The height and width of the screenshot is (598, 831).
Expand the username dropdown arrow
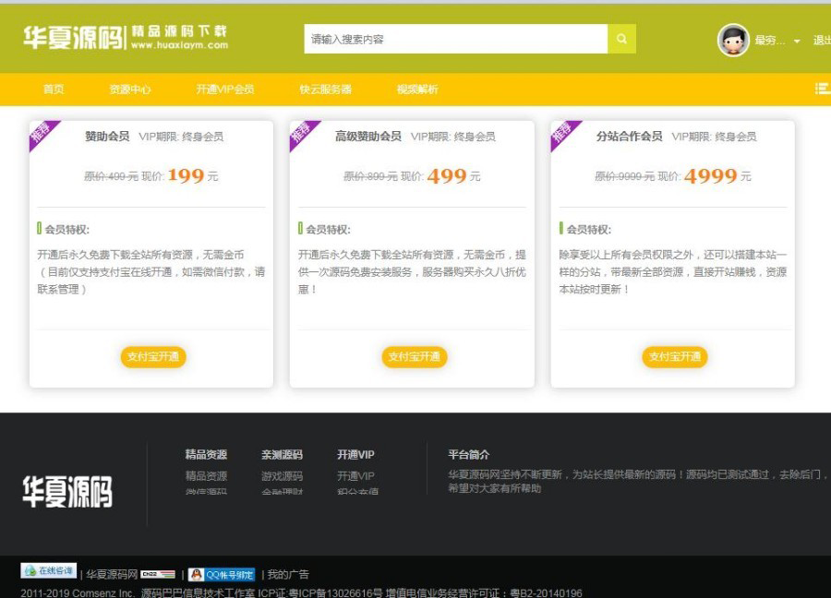coord(797,42)
